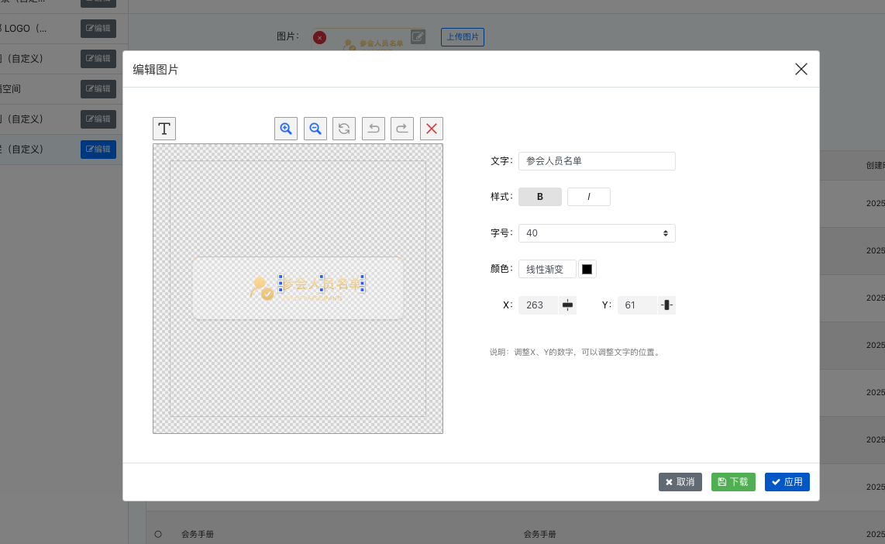
Task: Click the X position value field
Action: point(538,305)
